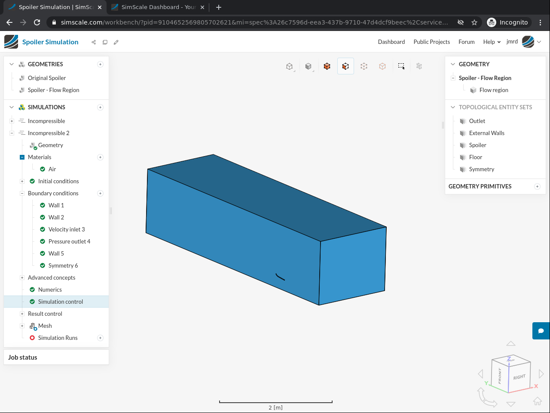Click the share project icon
This screenshot has height=413, width=550.
[94, 42]
